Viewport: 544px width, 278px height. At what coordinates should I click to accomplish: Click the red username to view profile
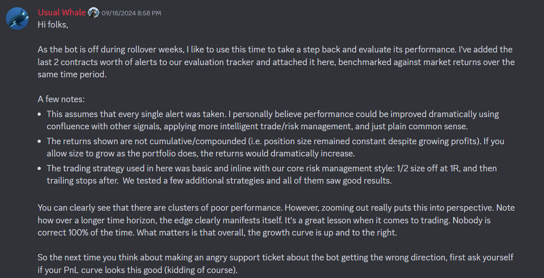62,12
